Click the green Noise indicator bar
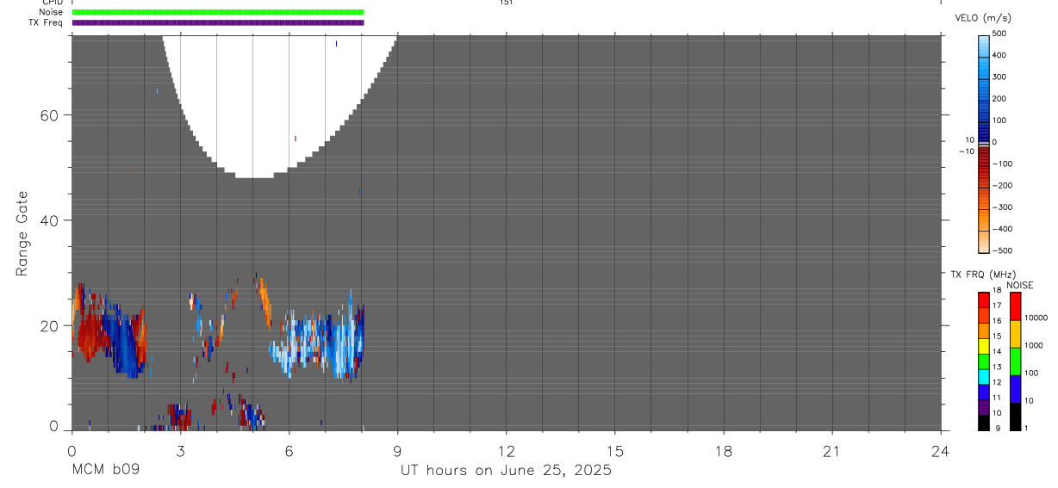The width and height of the screenshot is (1058, 488). [x=218, y=12]
